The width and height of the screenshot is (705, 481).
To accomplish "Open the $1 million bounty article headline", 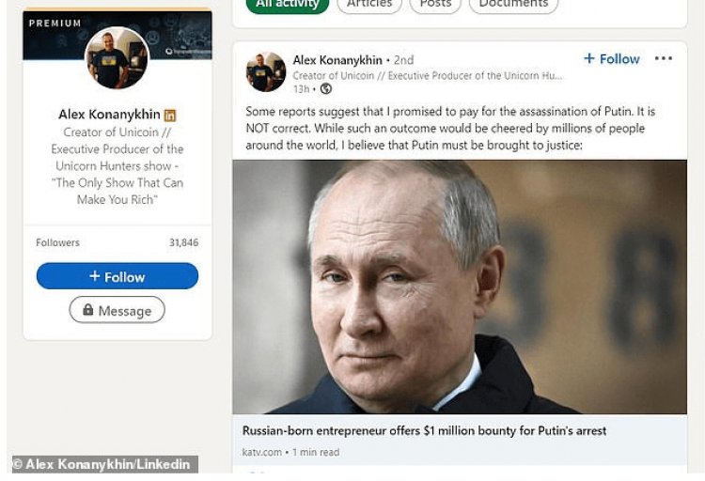I will pos(424,431).
